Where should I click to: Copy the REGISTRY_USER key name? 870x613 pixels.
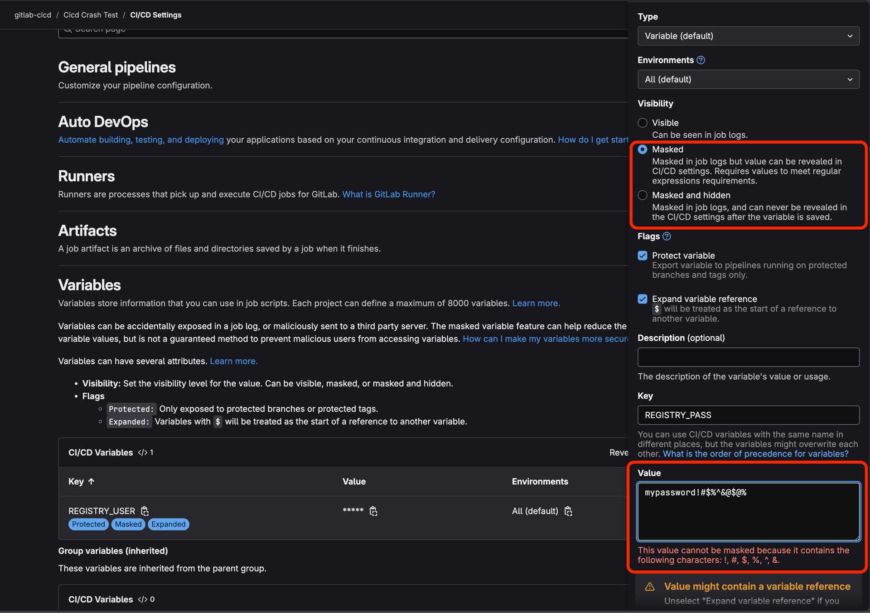(x=145, y=511)
